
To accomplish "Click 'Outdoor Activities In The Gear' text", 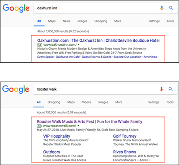I will pos(63,156).
